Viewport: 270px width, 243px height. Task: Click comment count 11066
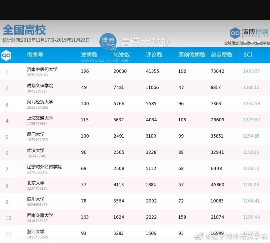click(152, 87)
